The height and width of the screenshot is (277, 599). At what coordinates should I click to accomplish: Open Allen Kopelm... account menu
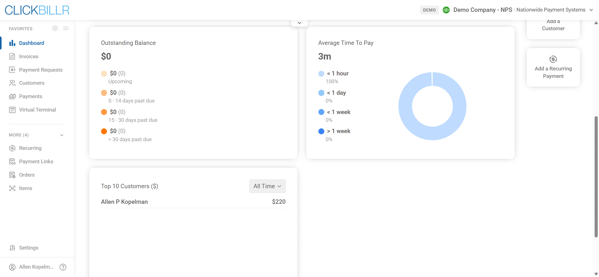31,267
